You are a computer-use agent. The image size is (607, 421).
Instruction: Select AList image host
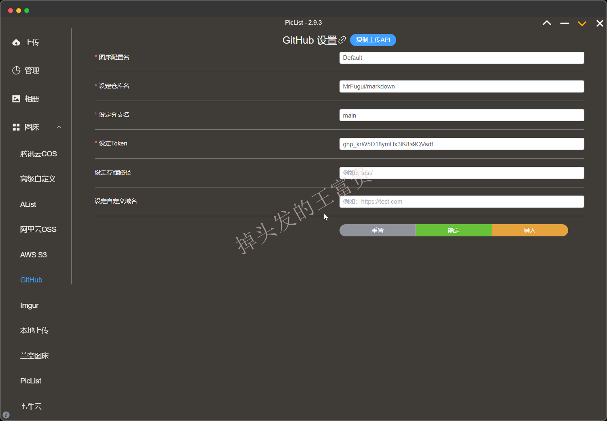pos(28,204)
